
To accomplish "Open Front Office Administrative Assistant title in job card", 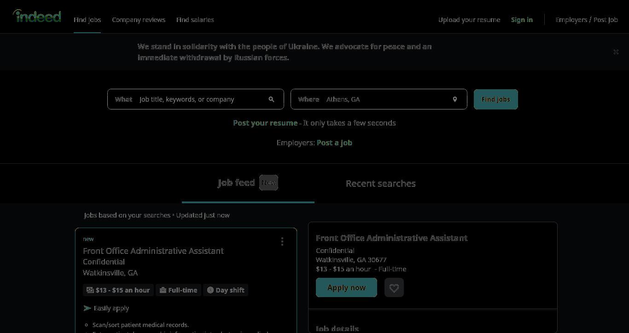I will 153,251.
